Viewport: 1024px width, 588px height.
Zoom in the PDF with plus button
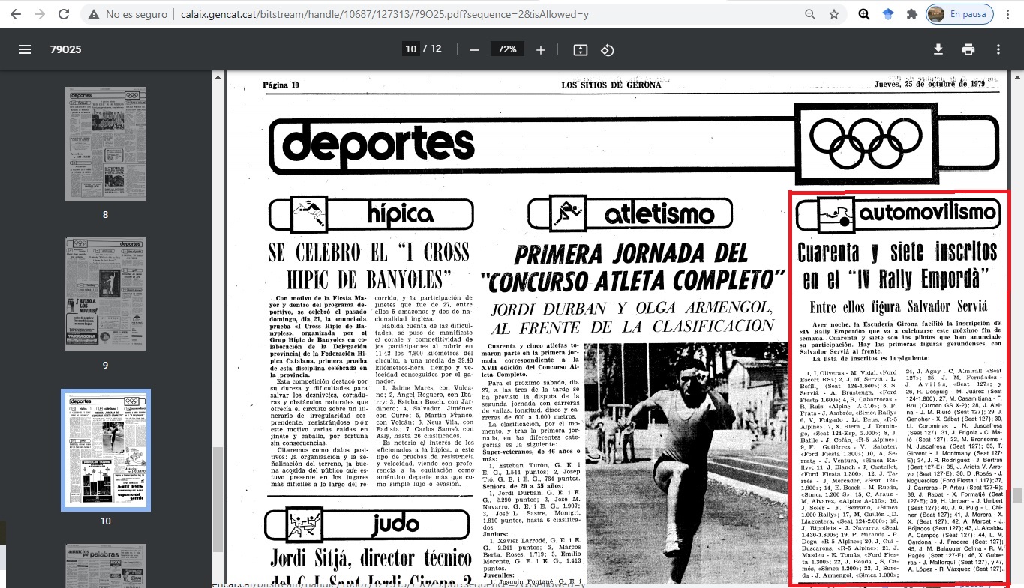541,49
